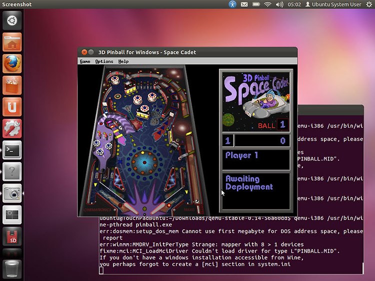Click the unknown question mark launcher icon
375x281 pixels.
[x=12, y=171]
